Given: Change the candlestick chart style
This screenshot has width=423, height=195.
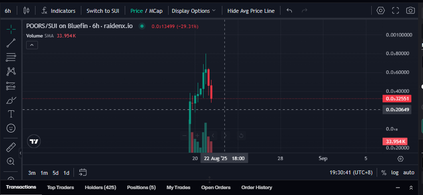Looking at the screenshot, I should [26, 11].
